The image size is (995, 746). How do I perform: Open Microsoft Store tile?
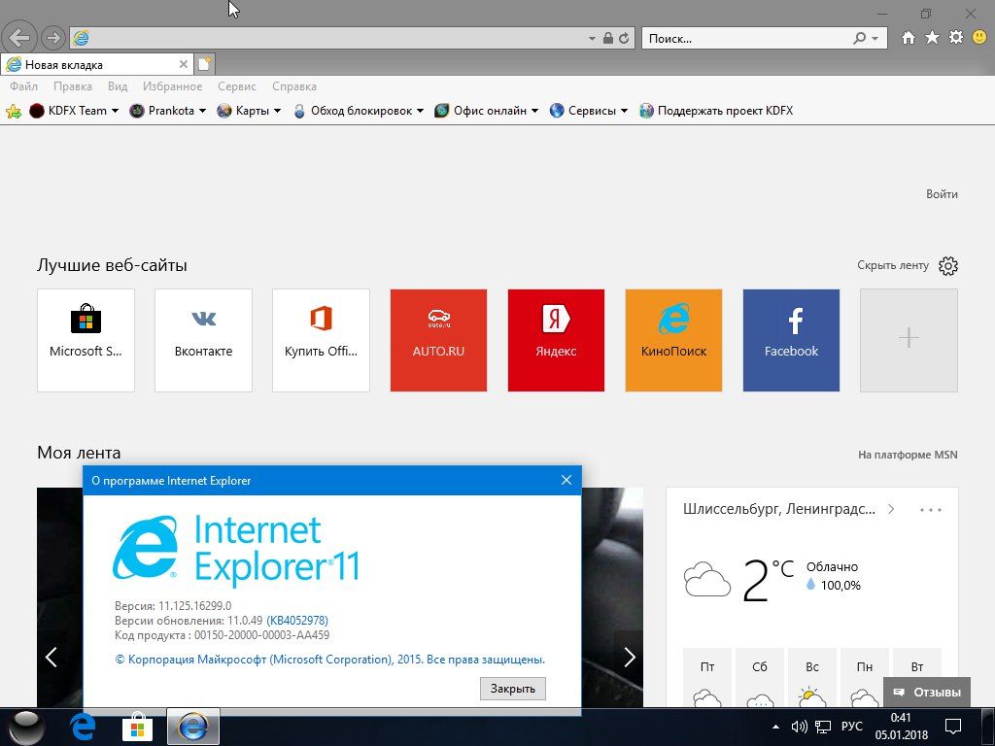click(86, 340)
